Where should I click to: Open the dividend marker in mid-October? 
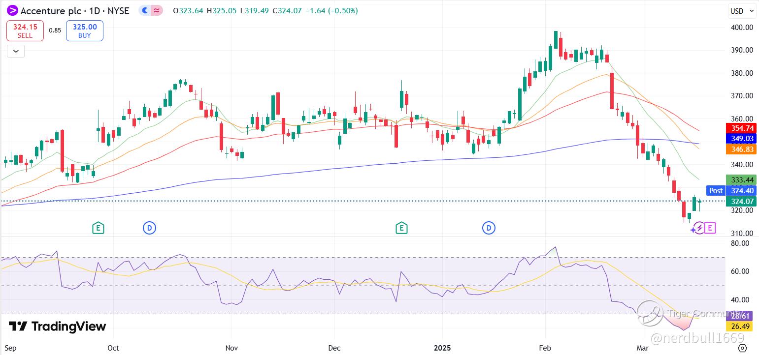click(149, 228)
